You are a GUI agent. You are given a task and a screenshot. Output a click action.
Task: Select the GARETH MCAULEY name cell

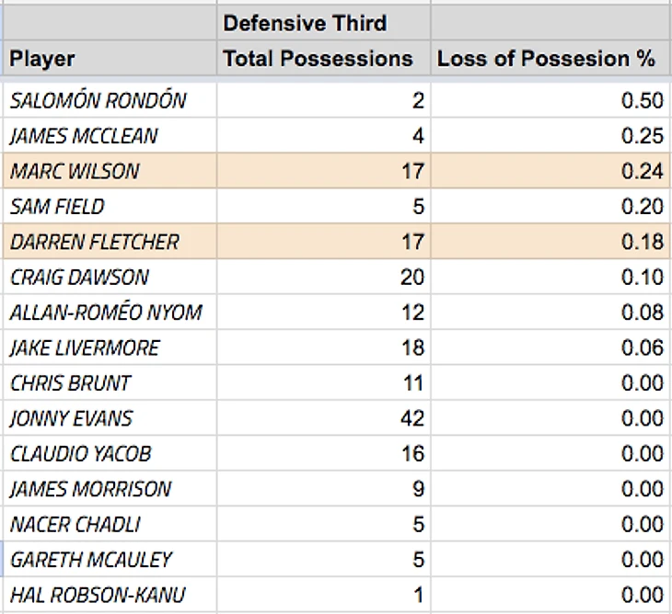pyautogui.click(x=110, y=559)
